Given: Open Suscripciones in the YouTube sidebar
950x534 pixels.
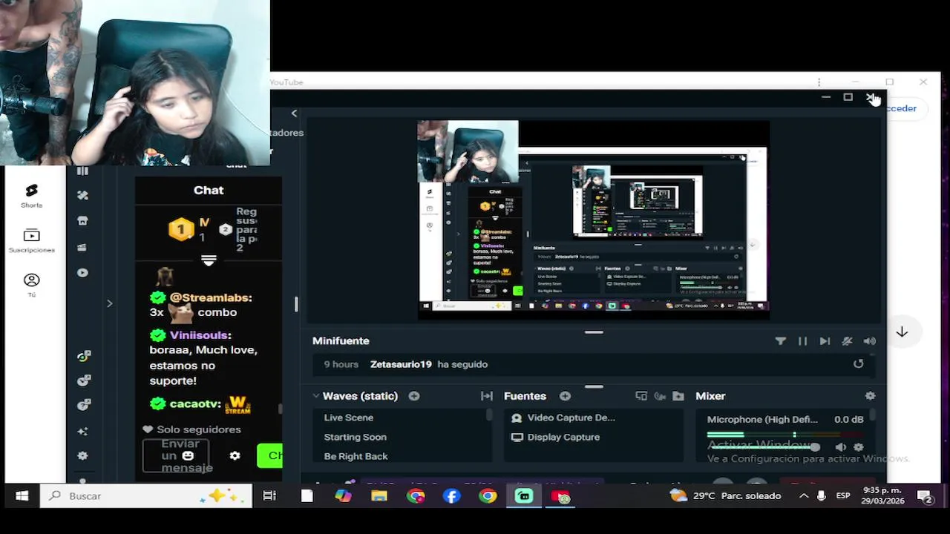Looking at the screenshot, I should 31,241.
